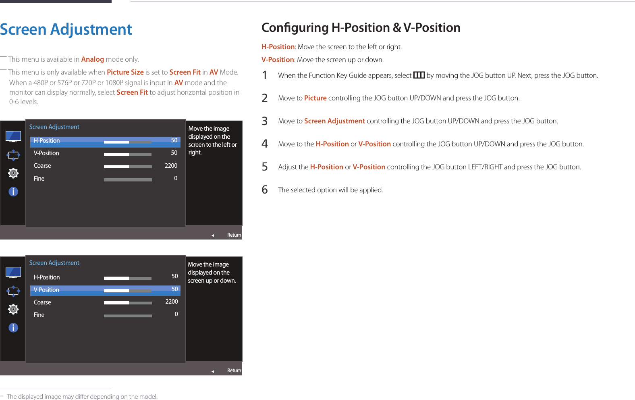Click Return label in lower OSD
This screenshot has height=400, width=635.
coord(234,371)
